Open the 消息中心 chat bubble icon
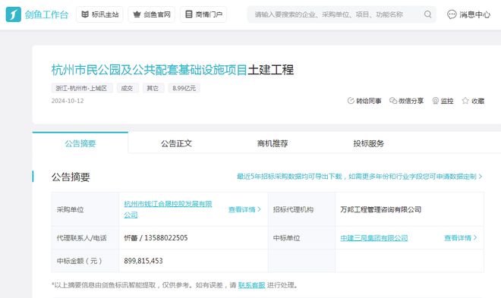The height and width of the screenshot is (298, 501). (452, 14)
